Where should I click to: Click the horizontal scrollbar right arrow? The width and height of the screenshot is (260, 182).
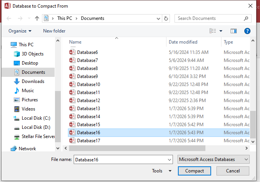[x=247, y=148]
